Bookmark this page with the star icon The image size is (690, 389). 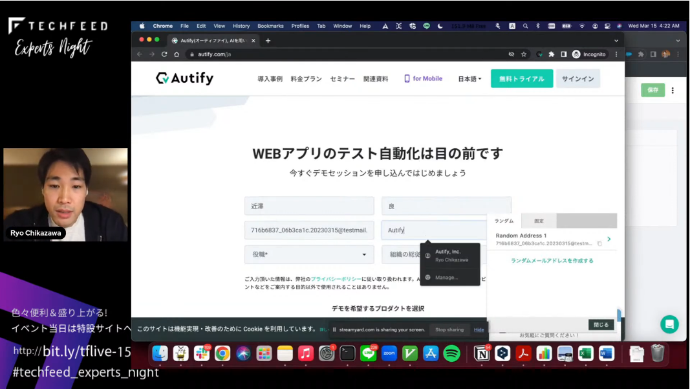pos(524,54)
